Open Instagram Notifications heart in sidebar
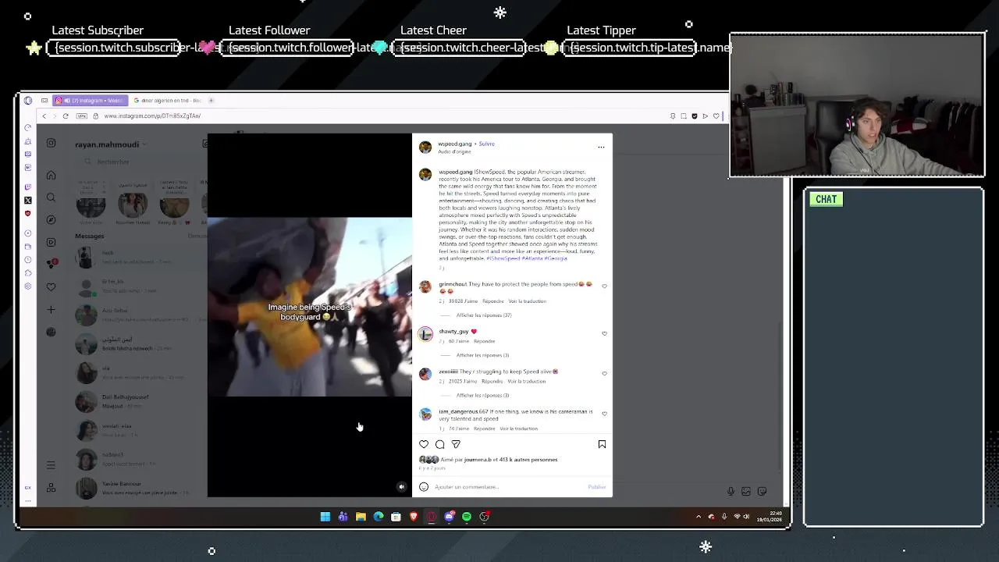 pyautogui.click(x=51, y=287)
